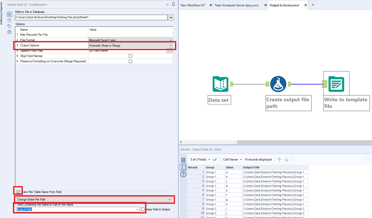The width and height of the screenshot is (372, 218).
Task: Select the Create output file path formula tool
Action: 278,84
